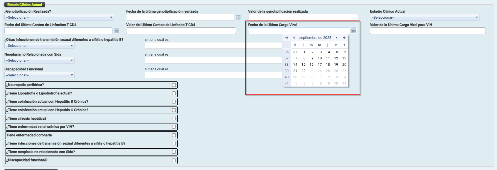The image size is (497, 170).
Task: Toggle Tiene enfermedad coronaria checkbox
Action: click(x=174, y=135)
